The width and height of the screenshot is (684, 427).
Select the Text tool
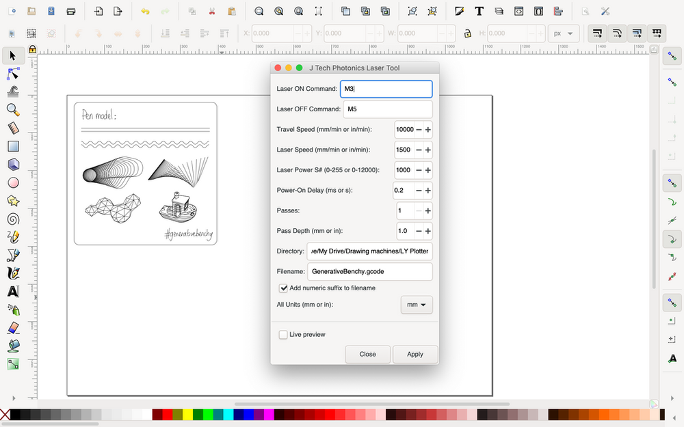[13, 291]
